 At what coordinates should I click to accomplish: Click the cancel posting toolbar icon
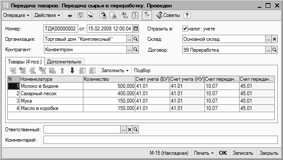(x=113, y=16)
